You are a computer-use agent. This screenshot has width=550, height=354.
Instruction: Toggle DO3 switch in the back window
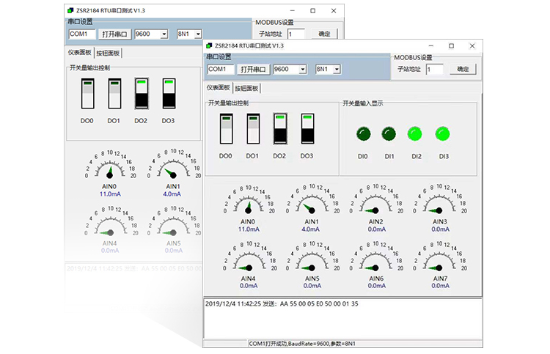169,94
